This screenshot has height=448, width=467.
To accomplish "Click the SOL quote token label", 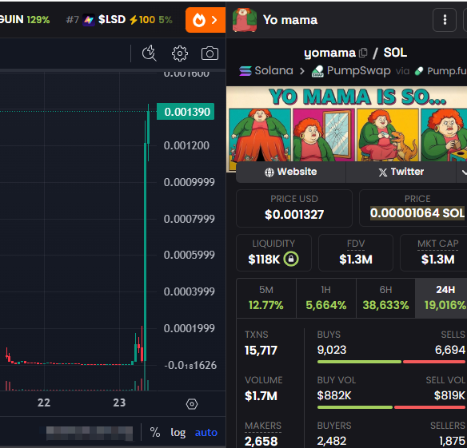I will pos(395,53).
